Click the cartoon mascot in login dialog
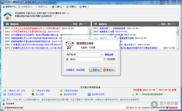This screenshot has height=111, width=182. coord(69,45)
